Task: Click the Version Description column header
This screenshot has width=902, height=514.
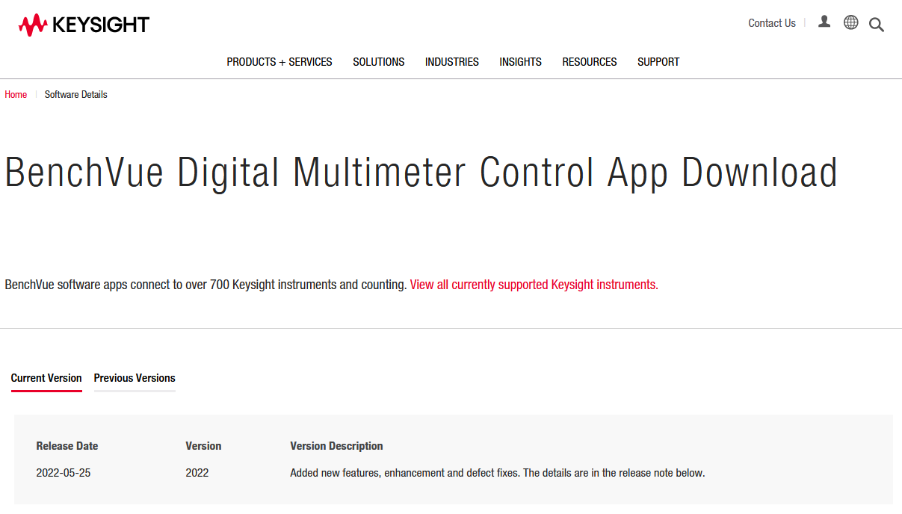Action: (x=336, y=446)
